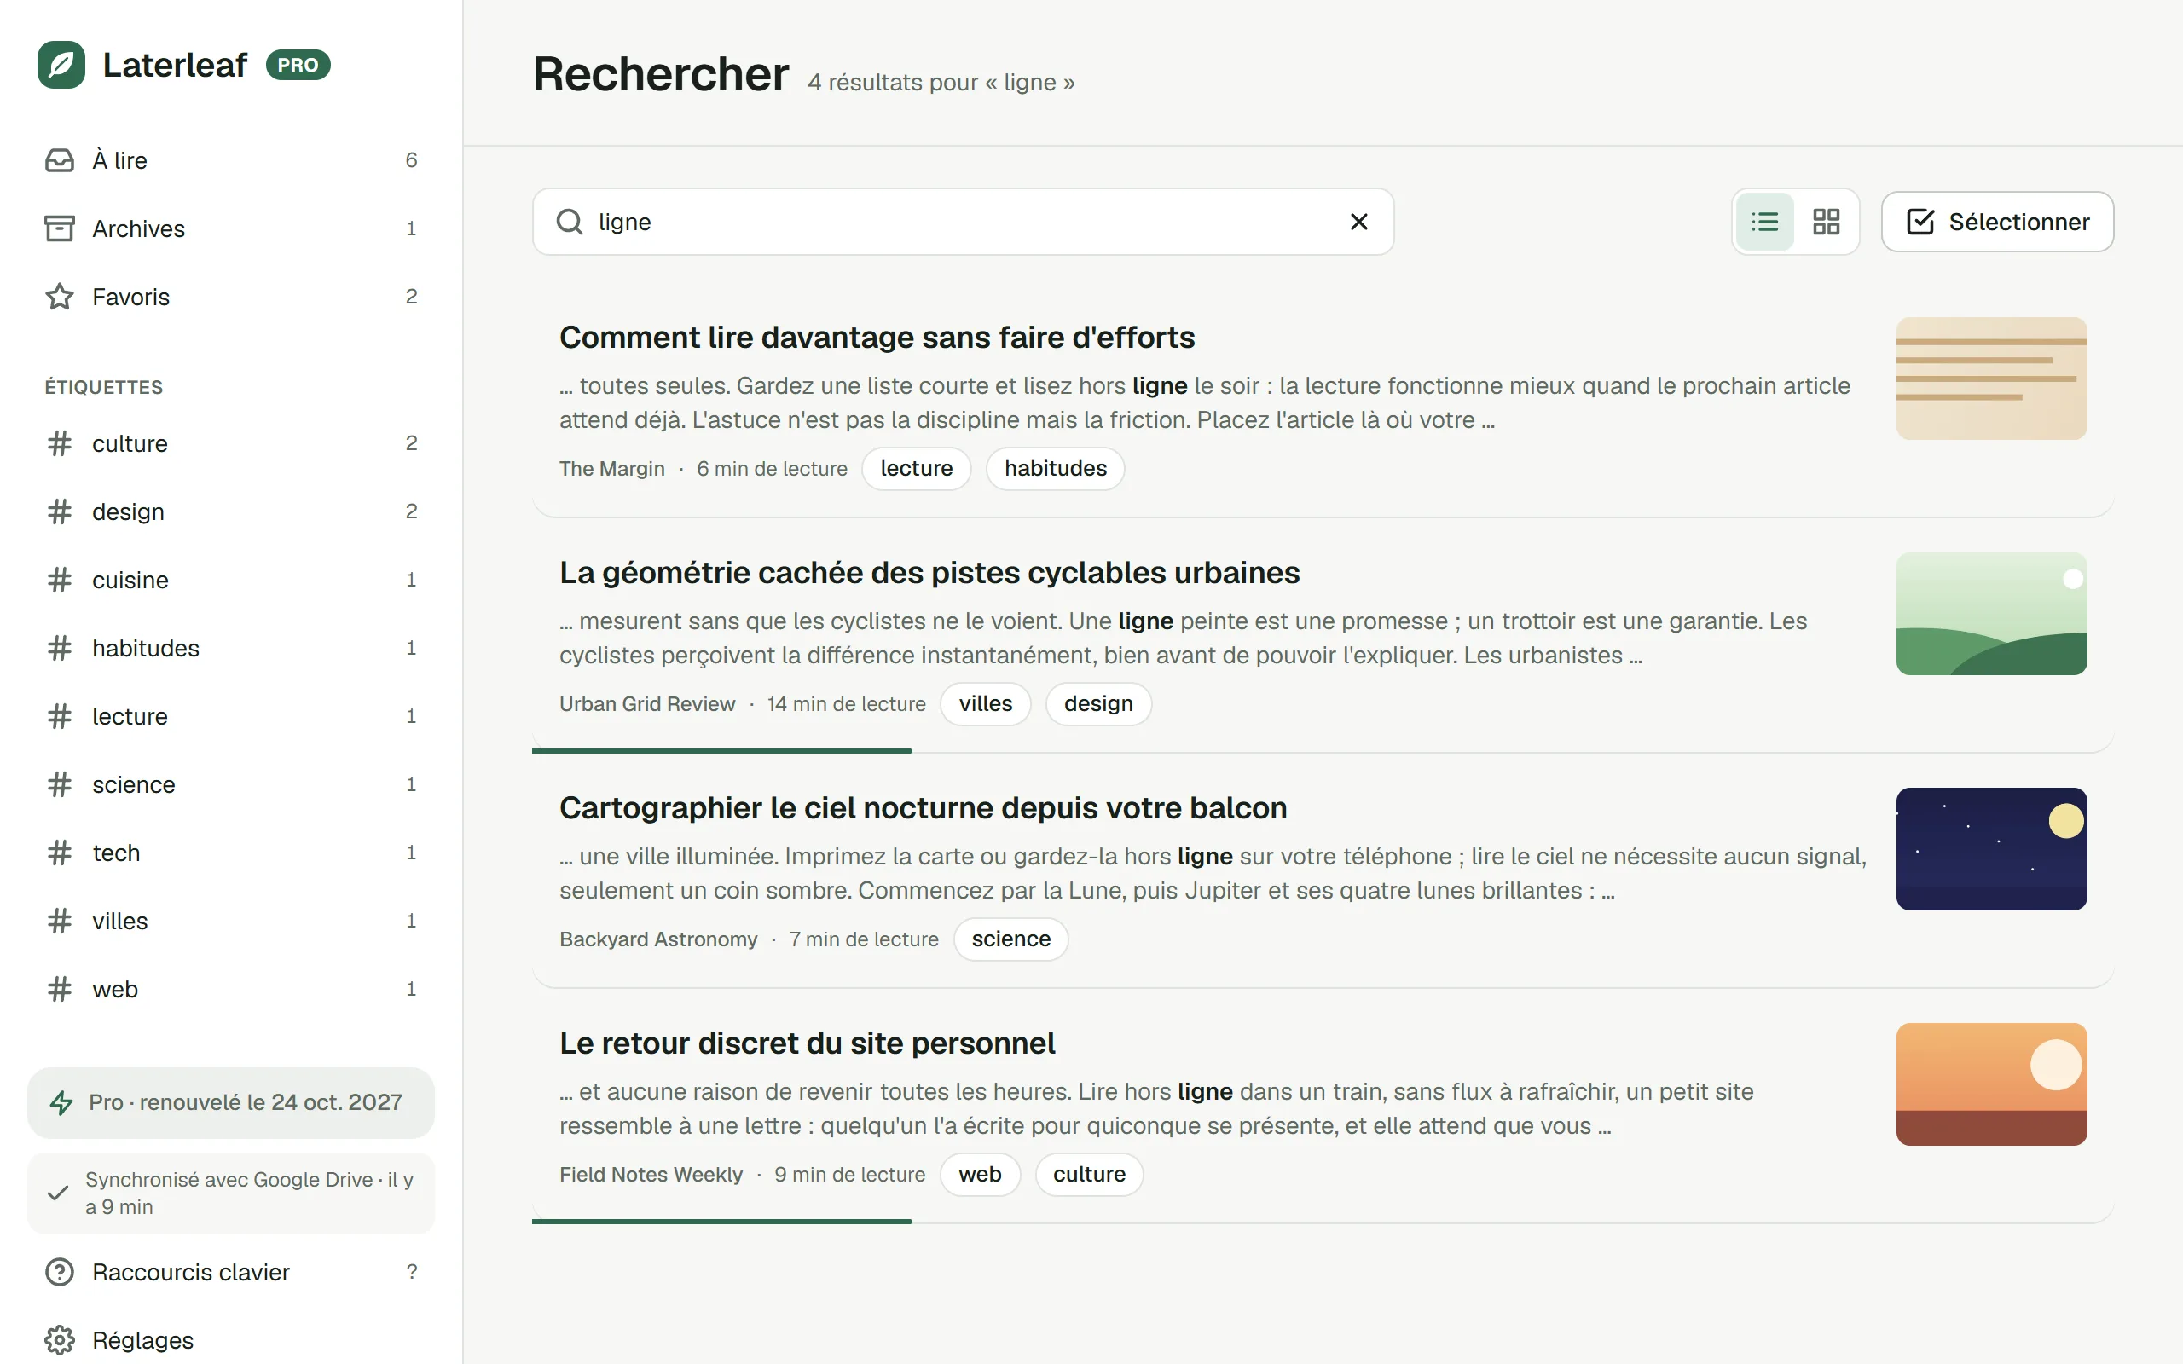The height and width of the screenshot is (1364, 2183).
Task: Click the habitudes tag chip on first result
Action: [x=1056, y=469]
